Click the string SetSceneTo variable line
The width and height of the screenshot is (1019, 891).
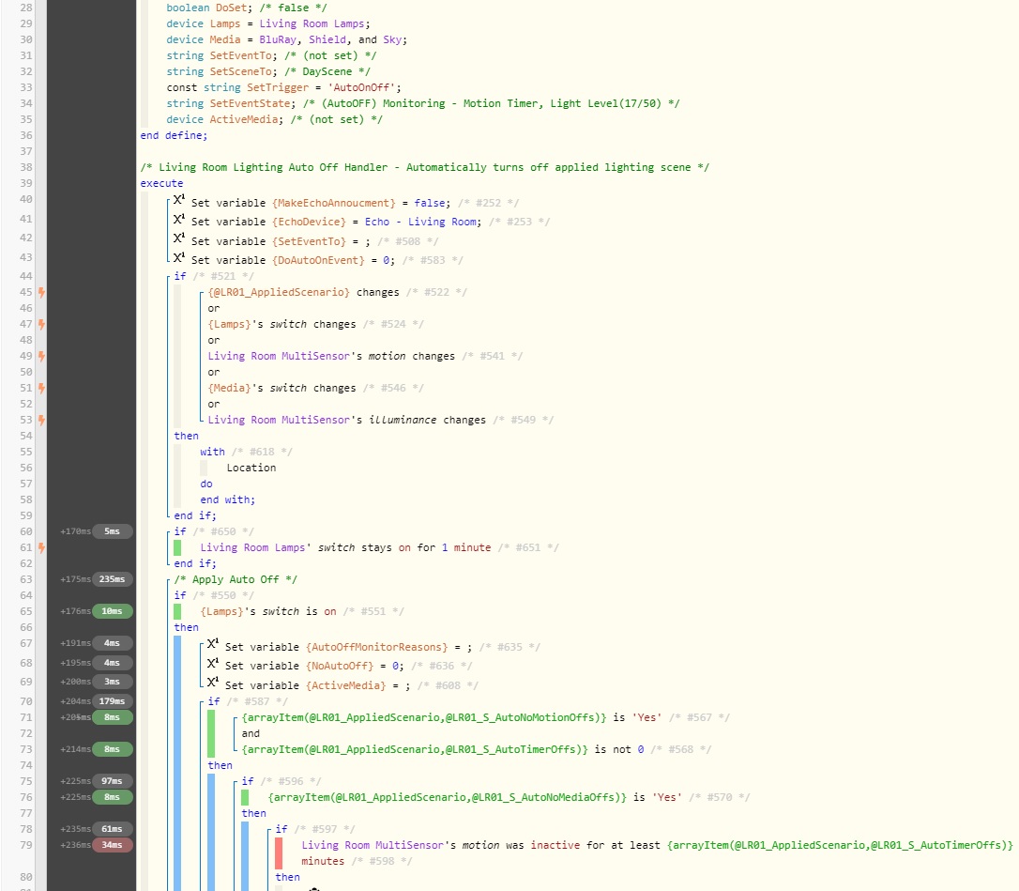[x=267, y=71]
